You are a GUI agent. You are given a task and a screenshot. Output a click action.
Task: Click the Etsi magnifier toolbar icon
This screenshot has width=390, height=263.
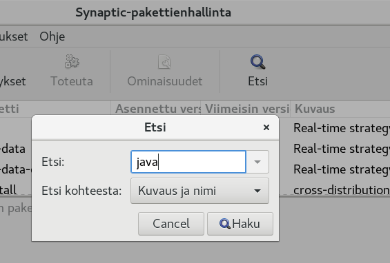click(257, 62)
